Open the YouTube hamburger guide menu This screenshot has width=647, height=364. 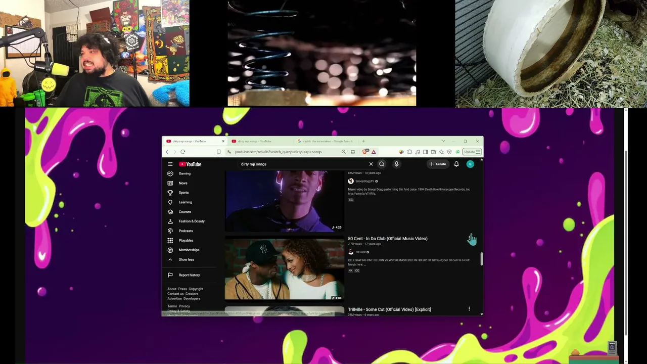(x=170, y=164)
